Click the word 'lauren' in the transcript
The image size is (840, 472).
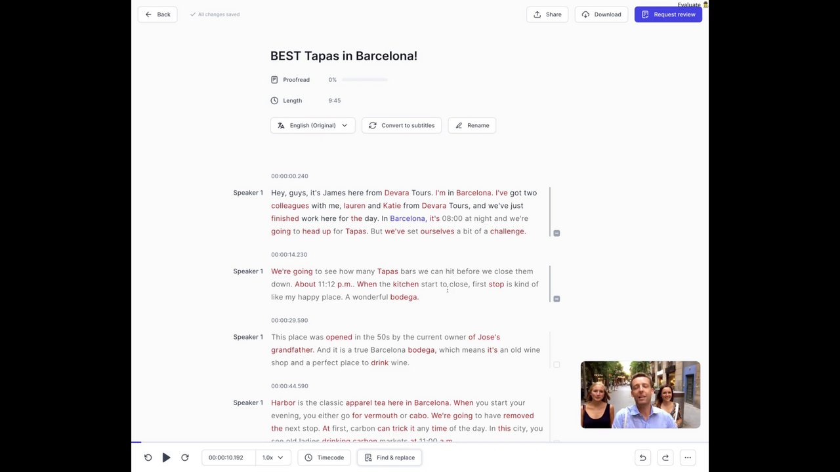click(354, 206)
